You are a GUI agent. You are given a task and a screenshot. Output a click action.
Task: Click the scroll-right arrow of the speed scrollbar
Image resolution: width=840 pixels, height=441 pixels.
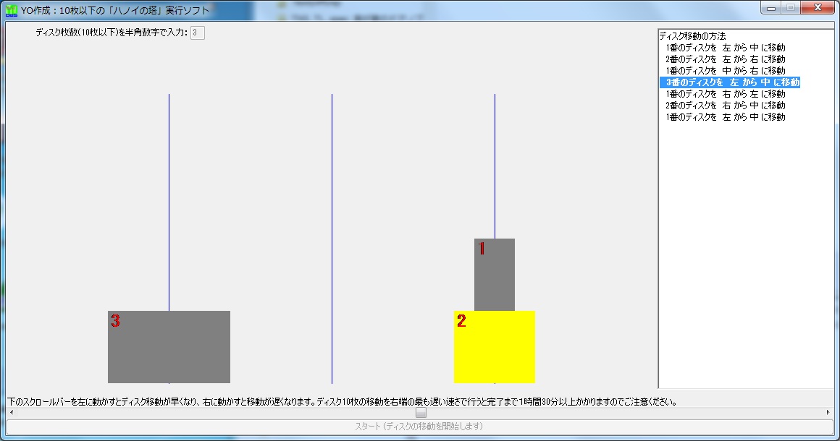tap(828, 413)
